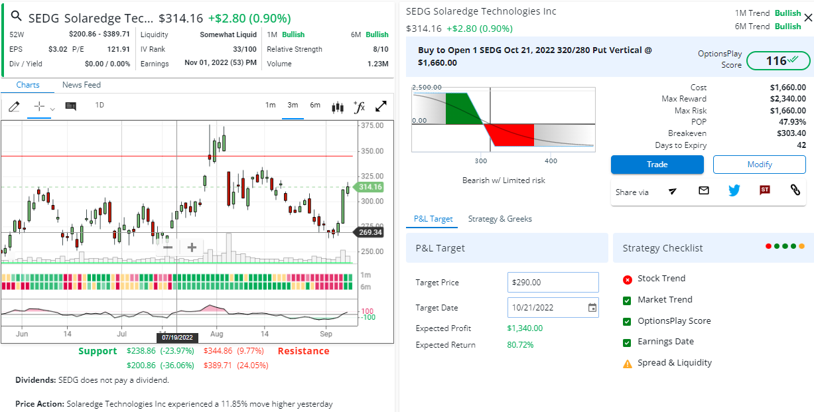Image resolution: width=814 pixels, height=412 pixels.
Task: Click support level $238.86 (-23.97%)
Action: pyautogui.click(x=160, y=351)
